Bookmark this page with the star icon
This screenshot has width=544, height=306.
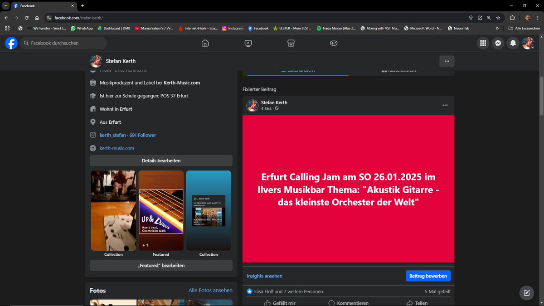pyautogui.click(x=498, y=18)
